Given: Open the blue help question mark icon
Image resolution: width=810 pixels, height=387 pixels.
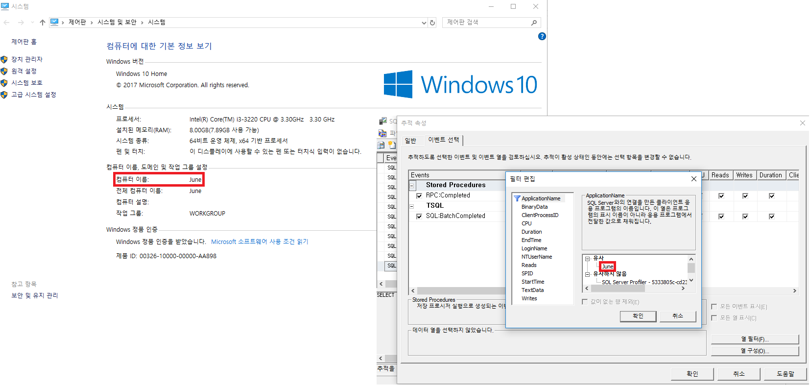Looking at the screenshot, I should [542, 36].
